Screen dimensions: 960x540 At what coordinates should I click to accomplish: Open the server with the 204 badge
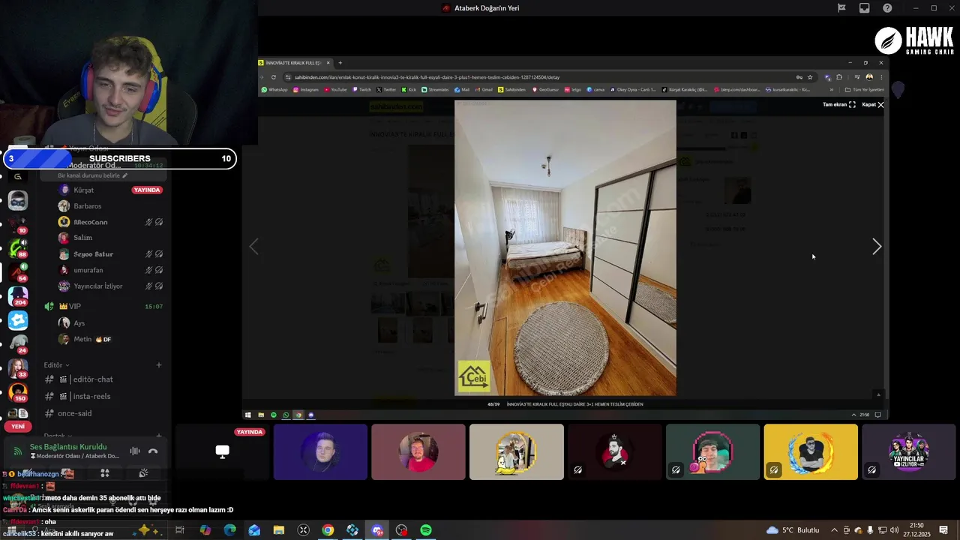pos(18,295)
